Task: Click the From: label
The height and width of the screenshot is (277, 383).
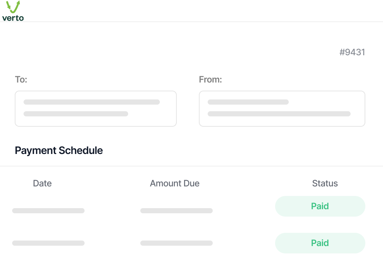Action: tap(210, 80)
